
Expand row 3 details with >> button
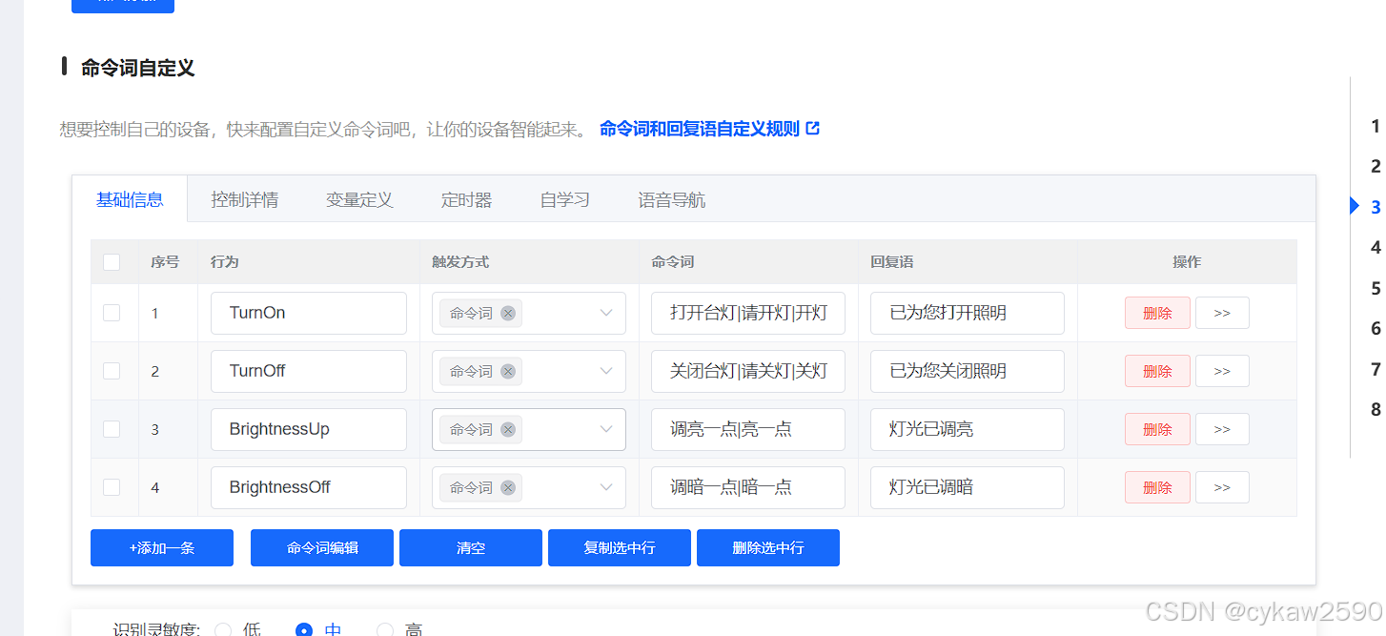(x=1222, y=429)
